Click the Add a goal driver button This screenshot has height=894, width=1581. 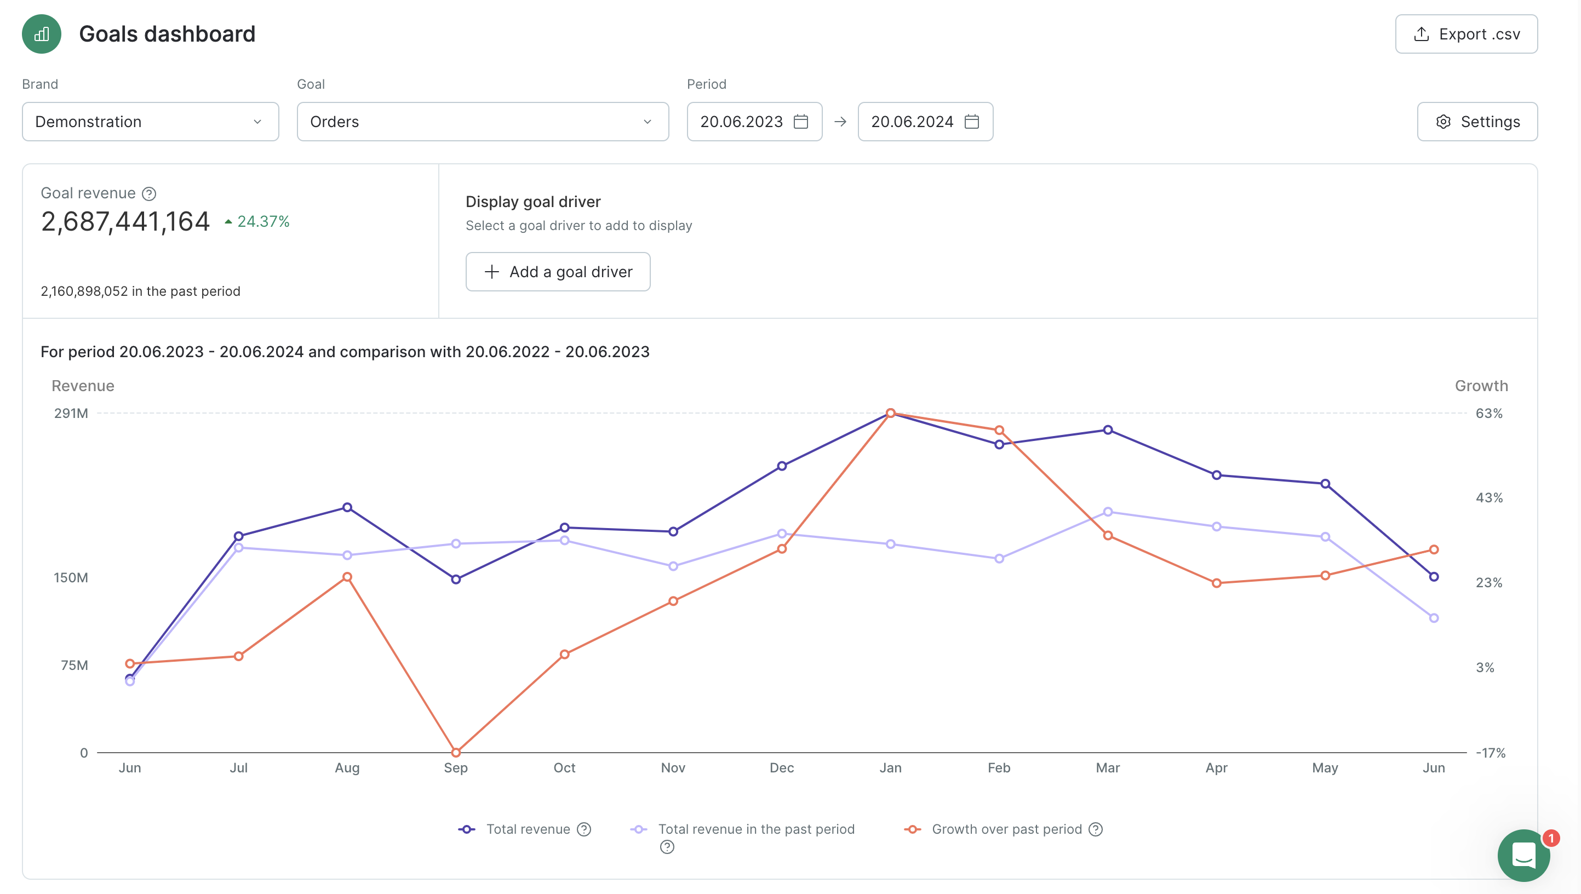click(x=558, y=271)
